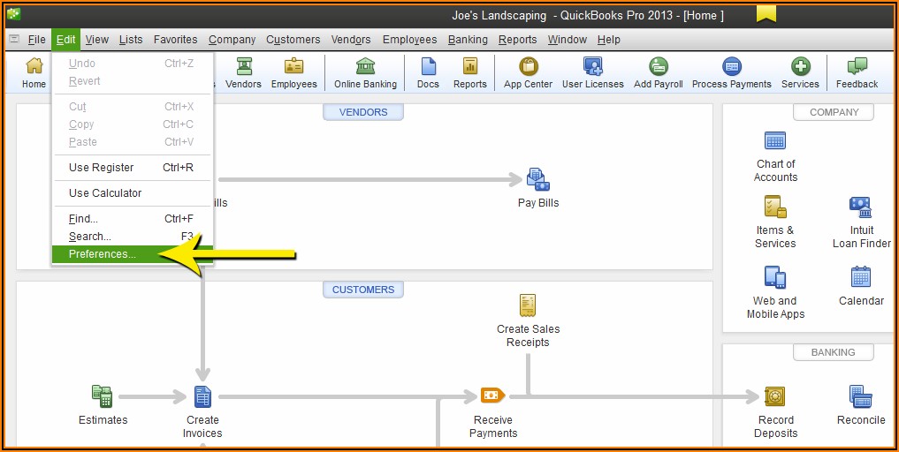Expand the Vendors menu in menu bar

(x=351, y=40)
